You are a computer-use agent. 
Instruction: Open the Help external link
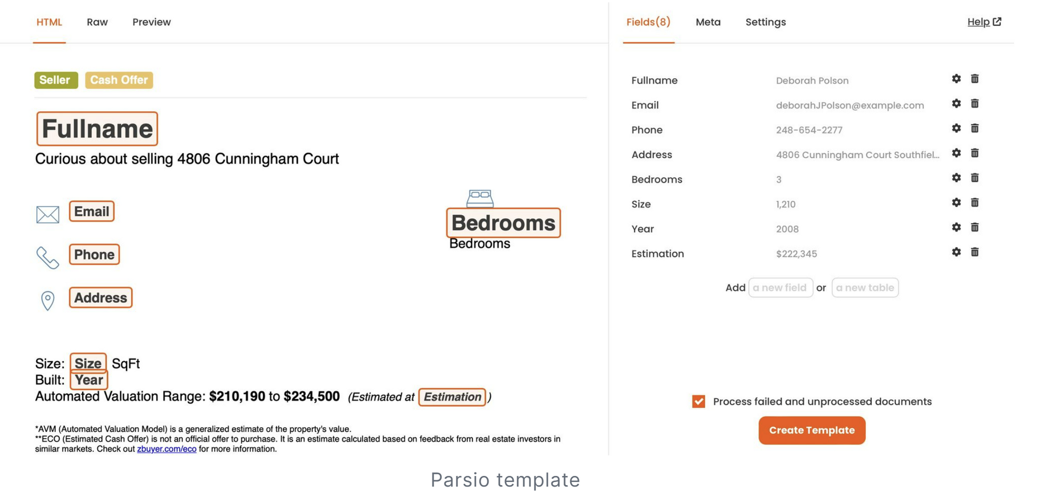click(x=983, y=22)
